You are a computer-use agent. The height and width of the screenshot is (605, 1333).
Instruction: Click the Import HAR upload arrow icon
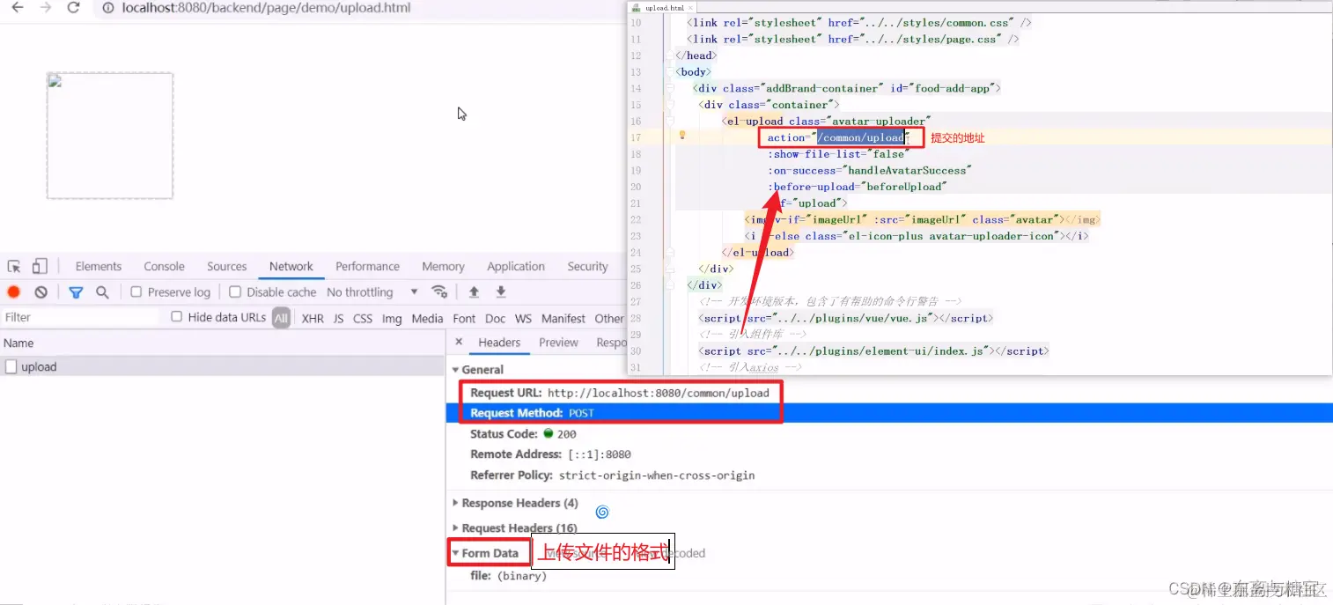(474, 292)
